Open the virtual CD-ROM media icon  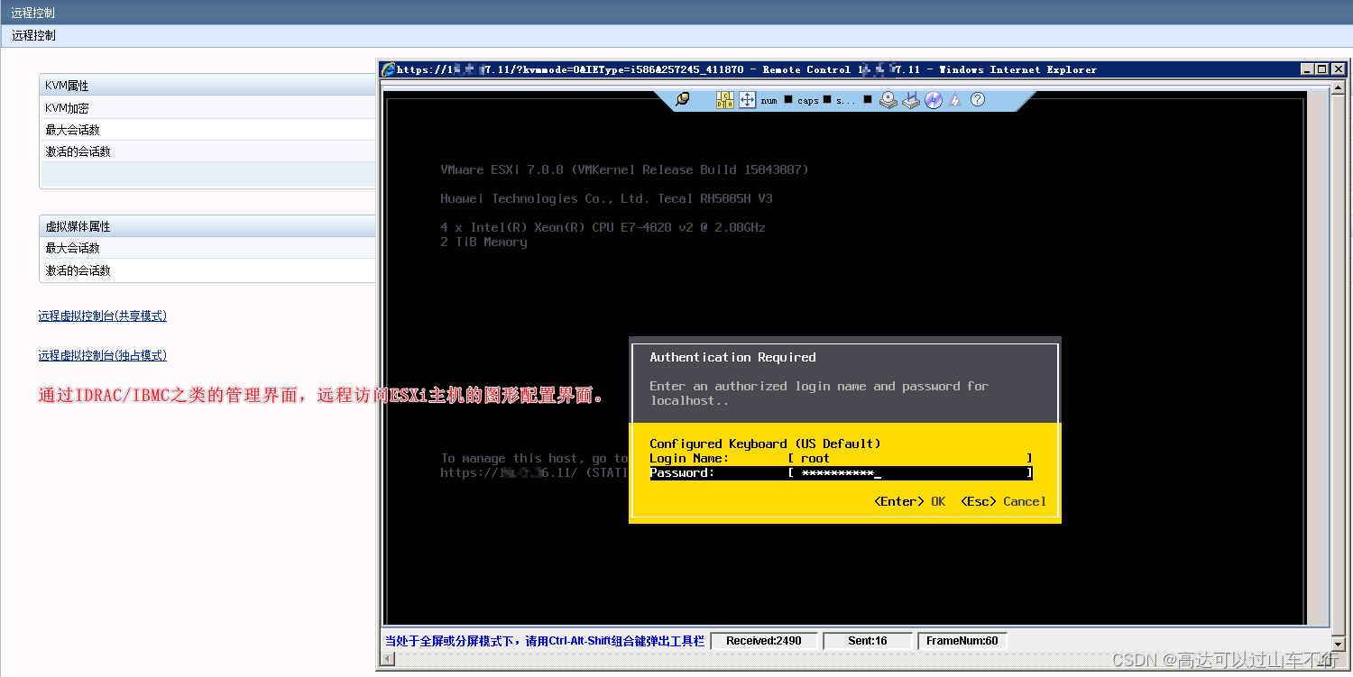(887, 100)
